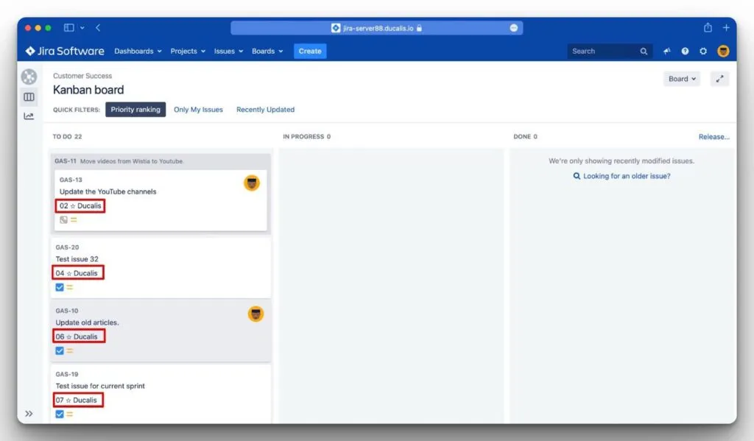Select the Boards icon in left sidebar
The width and height of the screenshot is (754, 441).
29,96
